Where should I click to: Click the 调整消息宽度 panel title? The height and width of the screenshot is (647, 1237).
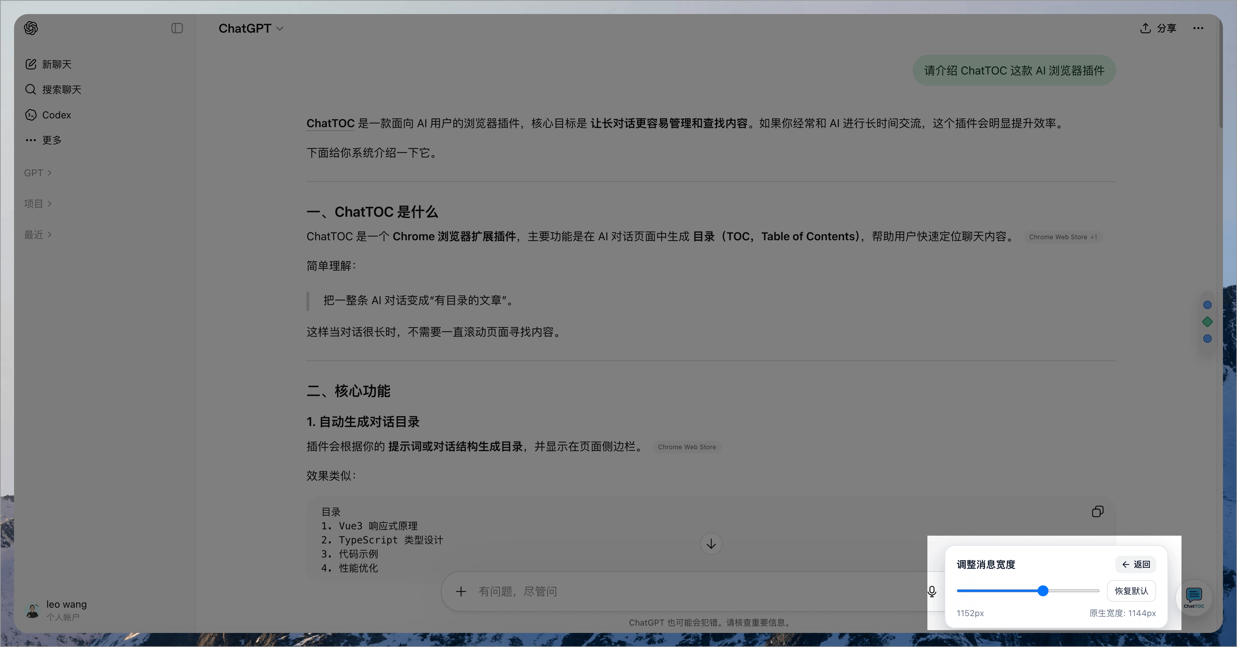[986, 564]
